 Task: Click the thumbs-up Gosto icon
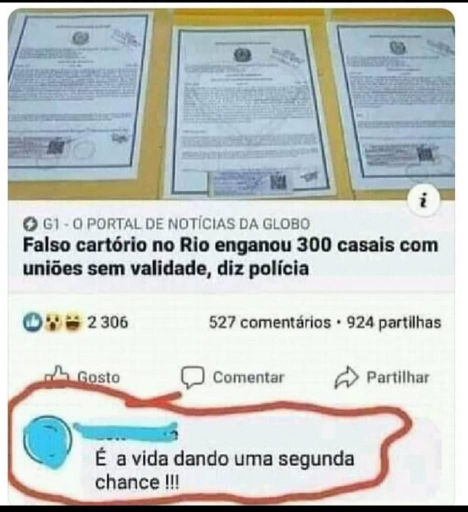(56, 375)
